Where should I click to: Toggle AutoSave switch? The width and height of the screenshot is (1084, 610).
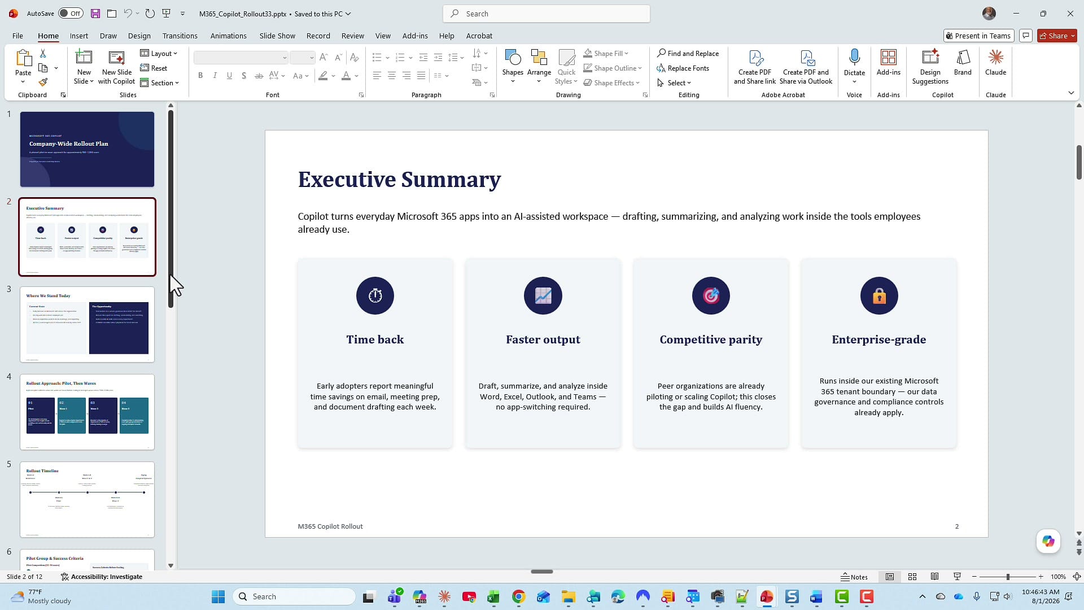coord(71,14)
